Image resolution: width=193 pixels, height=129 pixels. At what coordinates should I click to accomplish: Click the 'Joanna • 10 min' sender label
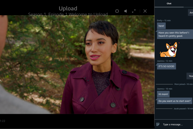(165, 89)
